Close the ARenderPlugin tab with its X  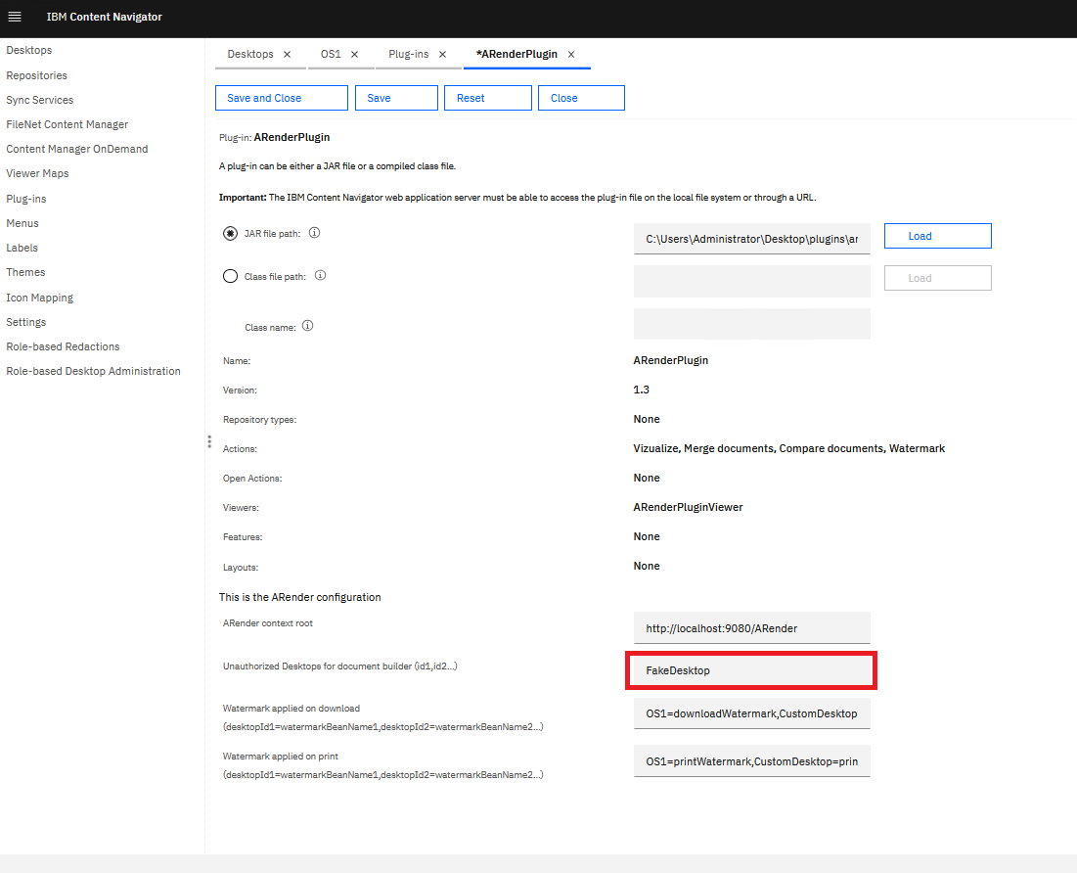point(571,55)
